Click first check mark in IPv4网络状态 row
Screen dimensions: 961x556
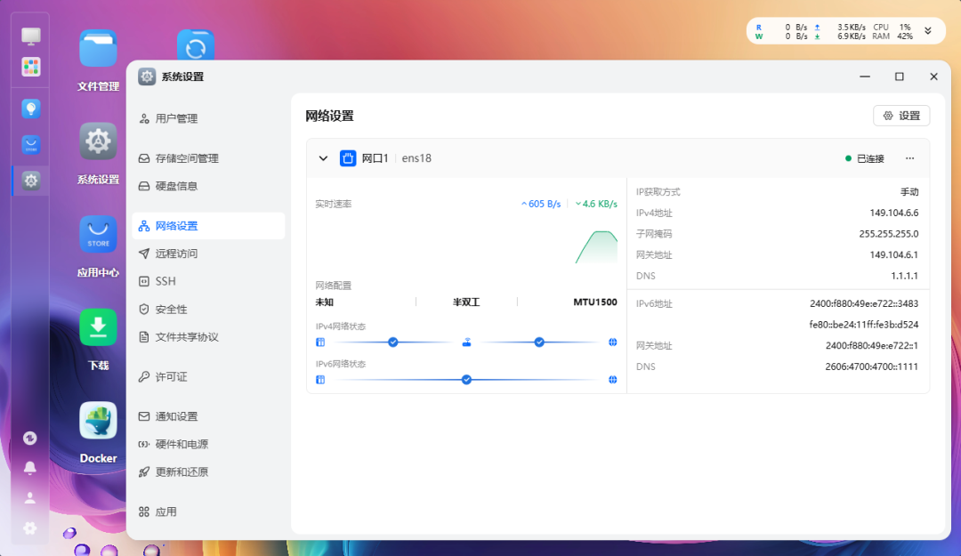coord(393,342)
